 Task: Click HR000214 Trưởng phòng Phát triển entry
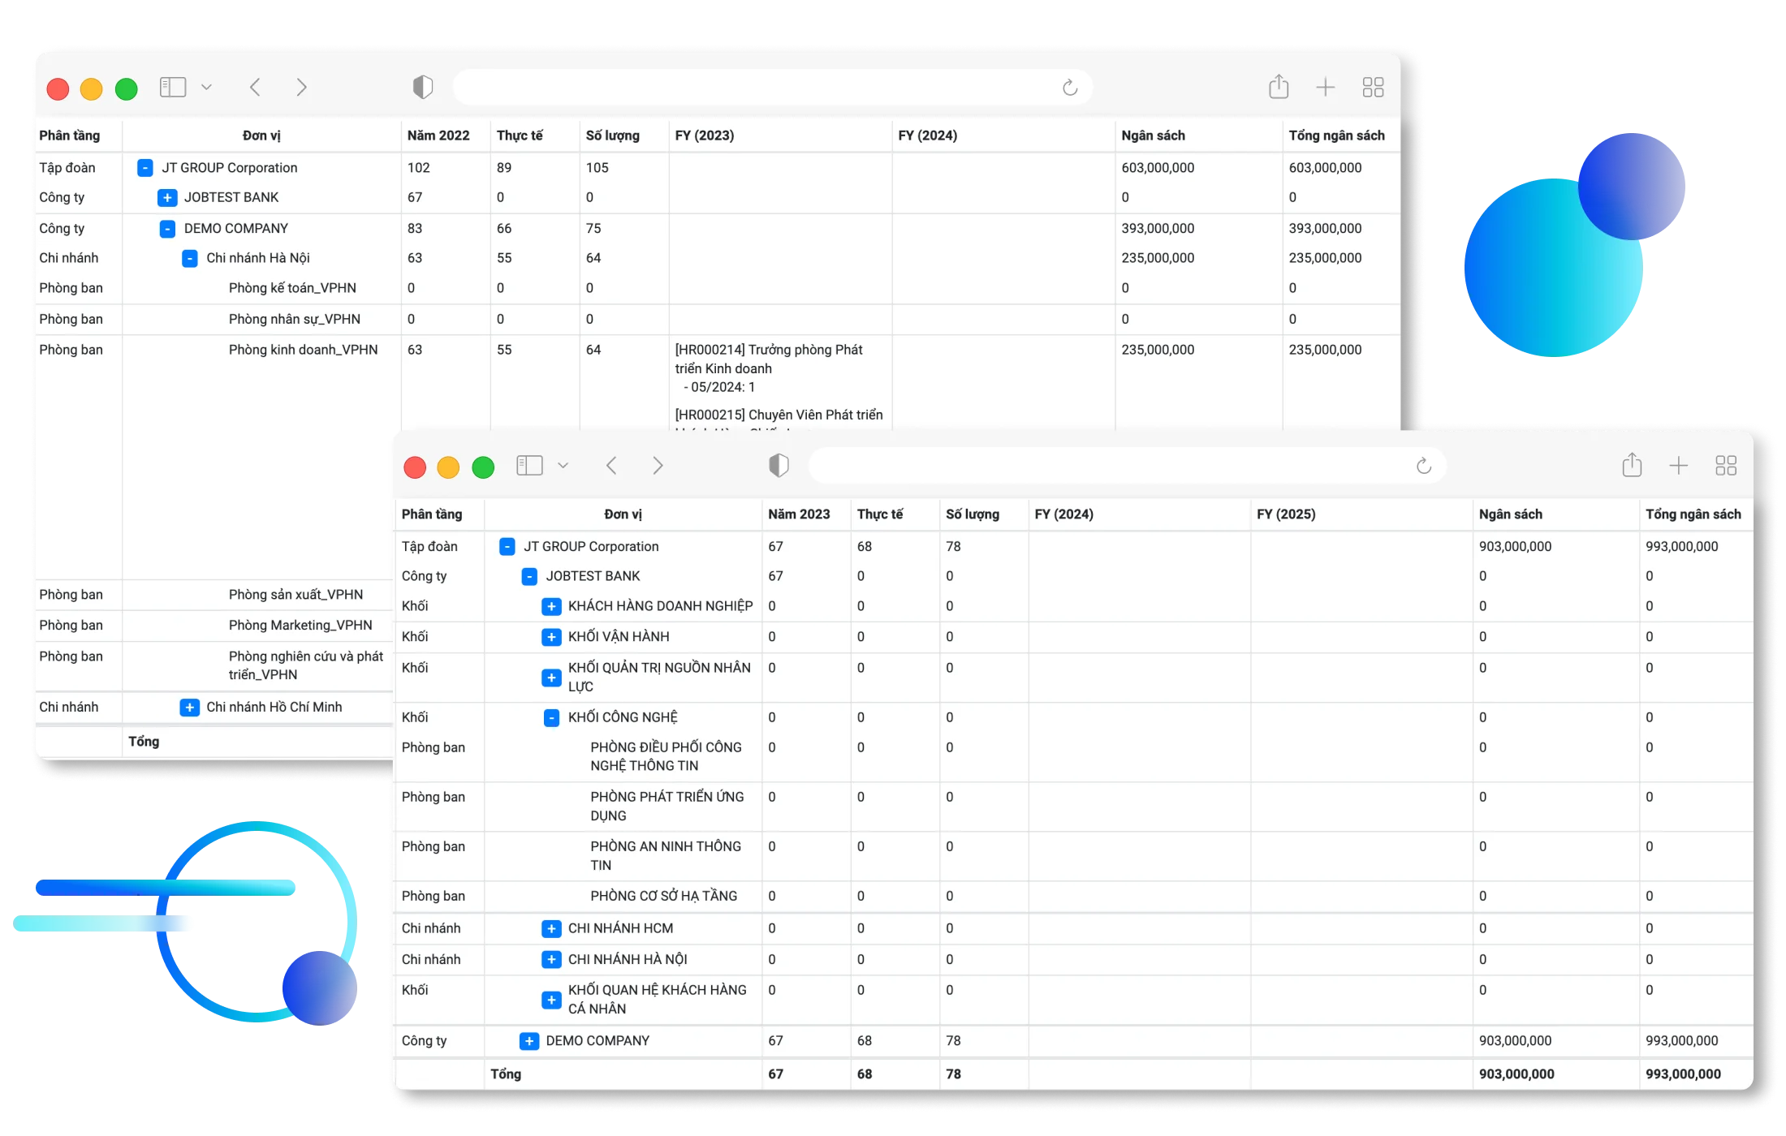pos(768,359)
